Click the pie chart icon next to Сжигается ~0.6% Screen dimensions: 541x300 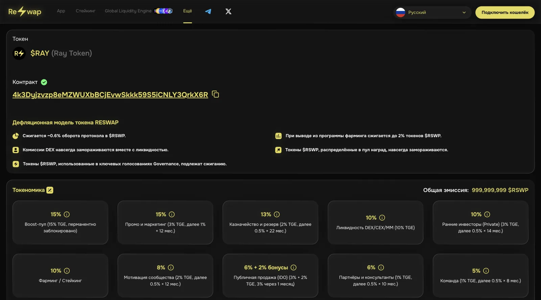click(x=16, y=136)
